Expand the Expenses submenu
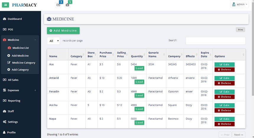 coord(35,90)
